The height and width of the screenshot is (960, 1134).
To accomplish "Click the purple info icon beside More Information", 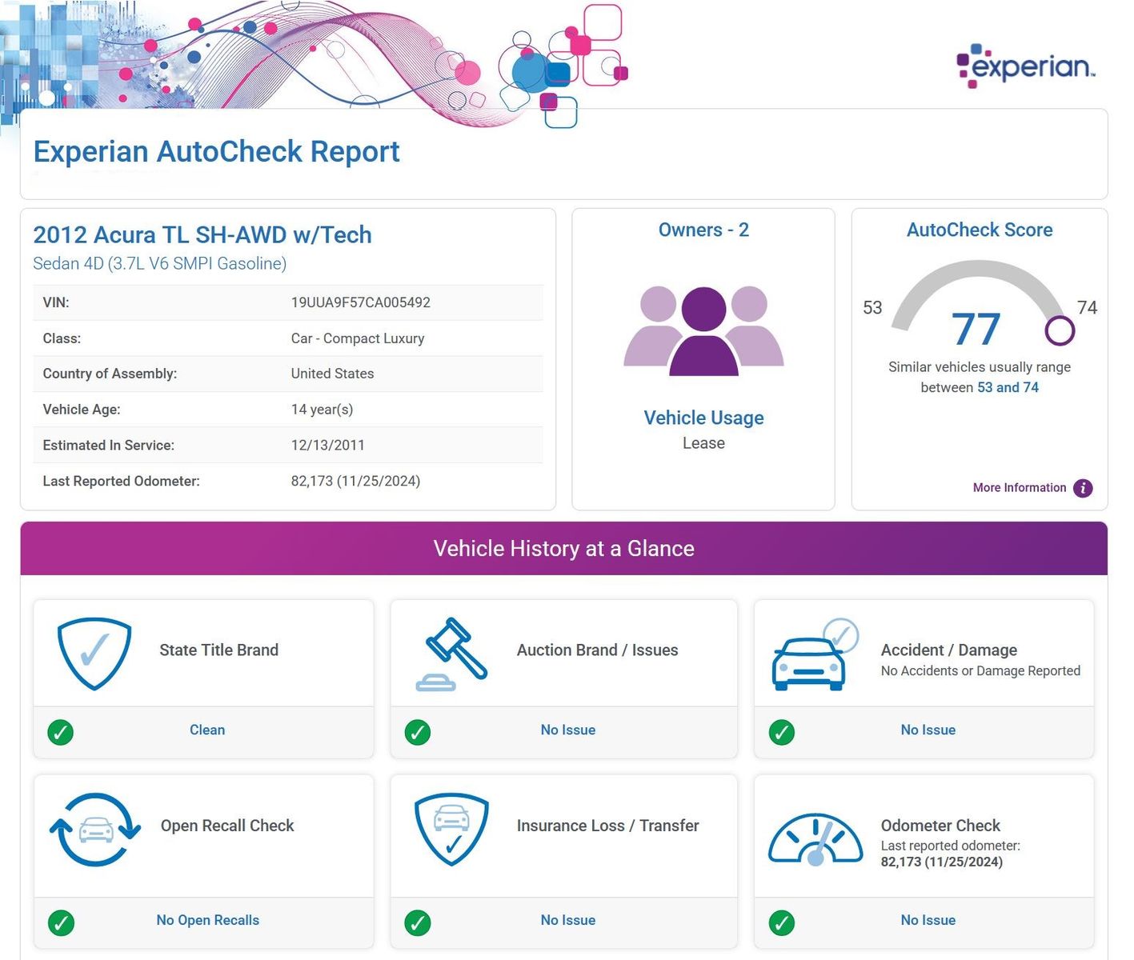I will pyautogui.click(x=1083, y=488).
